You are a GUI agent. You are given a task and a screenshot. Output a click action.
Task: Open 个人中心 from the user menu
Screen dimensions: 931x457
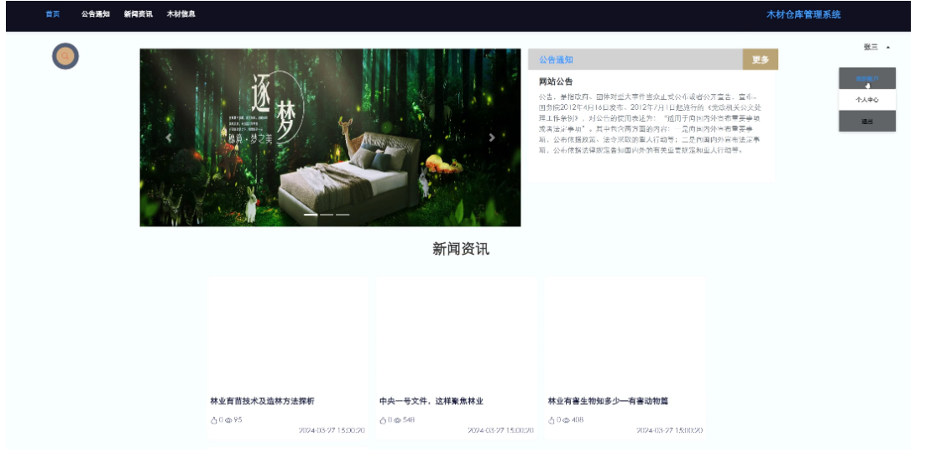(x=867, y=100)
